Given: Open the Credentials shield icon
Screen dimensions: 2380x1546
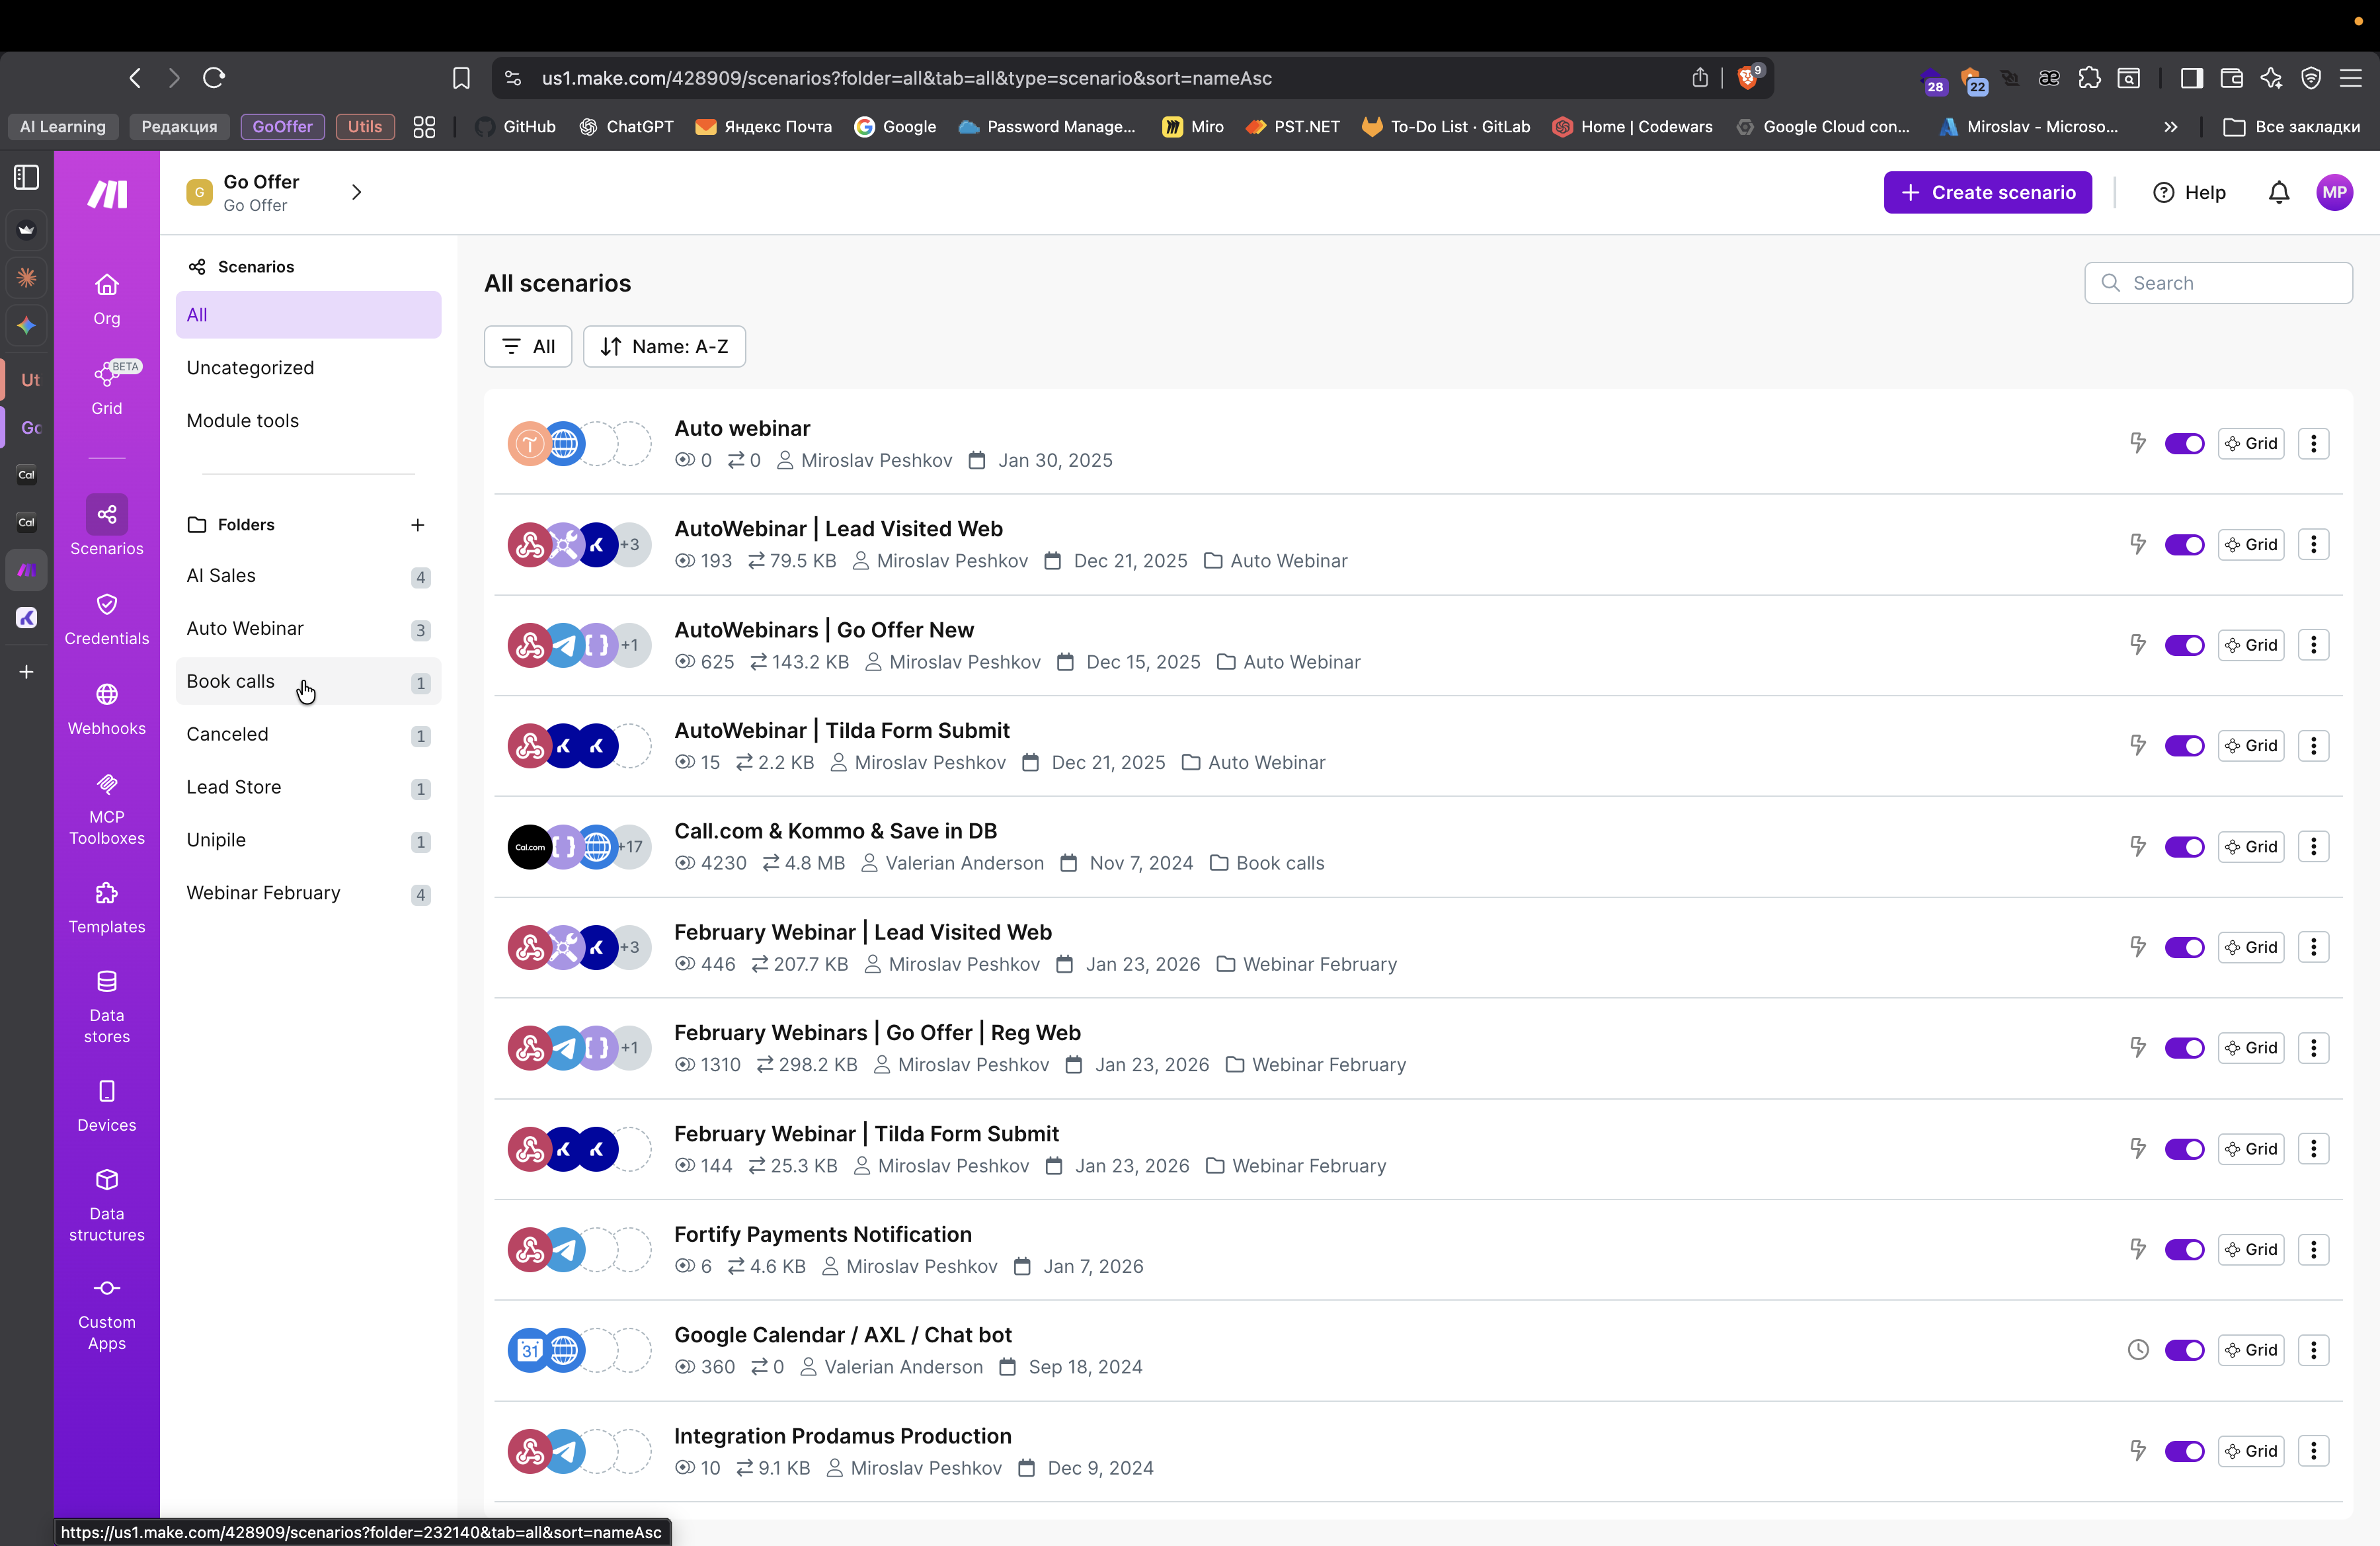Looking at the screenshot, I should tap(106, 605).
